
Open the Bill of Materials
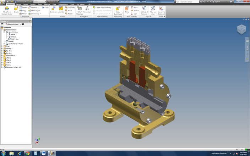[x=80, y=11]
